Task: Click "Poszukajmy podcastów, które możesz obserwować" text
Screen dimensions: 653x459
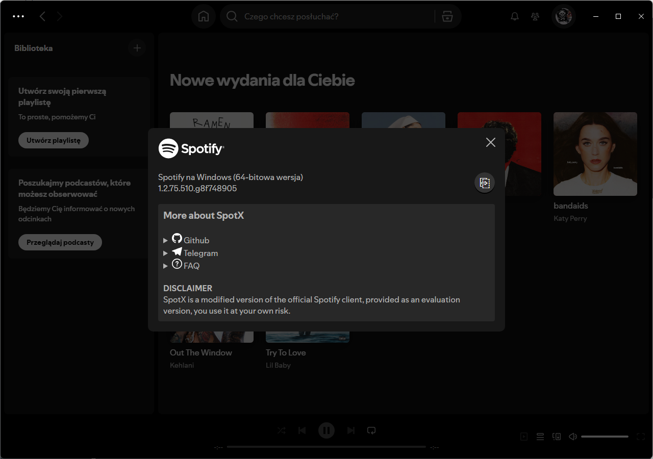Action: pos(74,188)
